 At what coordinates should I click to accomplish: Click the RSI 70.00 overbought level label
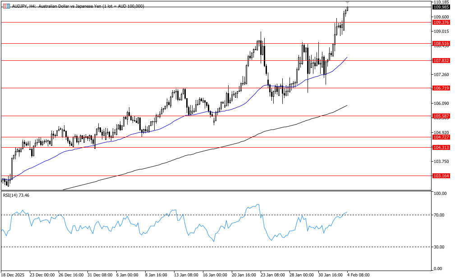pyautogui.click(x=440, y=215)
